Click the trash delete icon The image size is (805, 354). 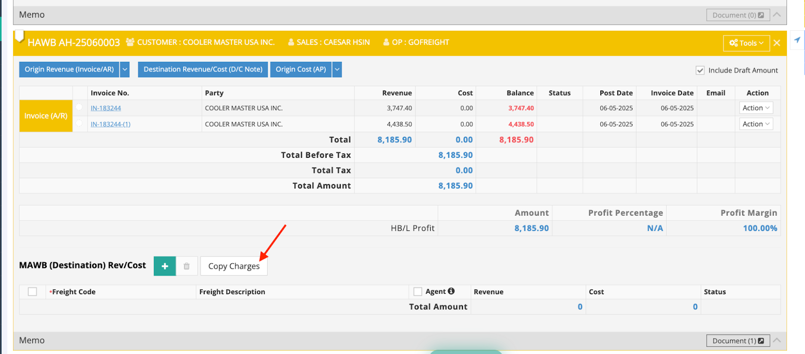(187, 266)
